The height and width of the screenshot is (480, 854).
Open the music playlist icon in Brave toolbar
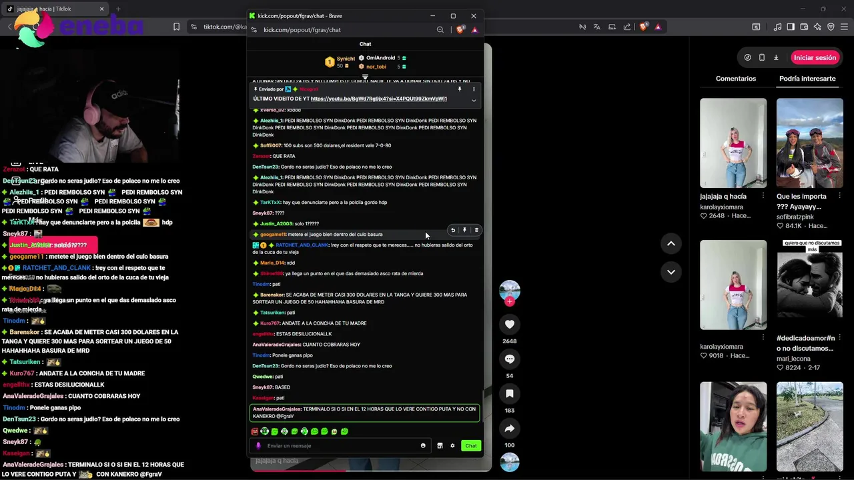tap(777, 27)
